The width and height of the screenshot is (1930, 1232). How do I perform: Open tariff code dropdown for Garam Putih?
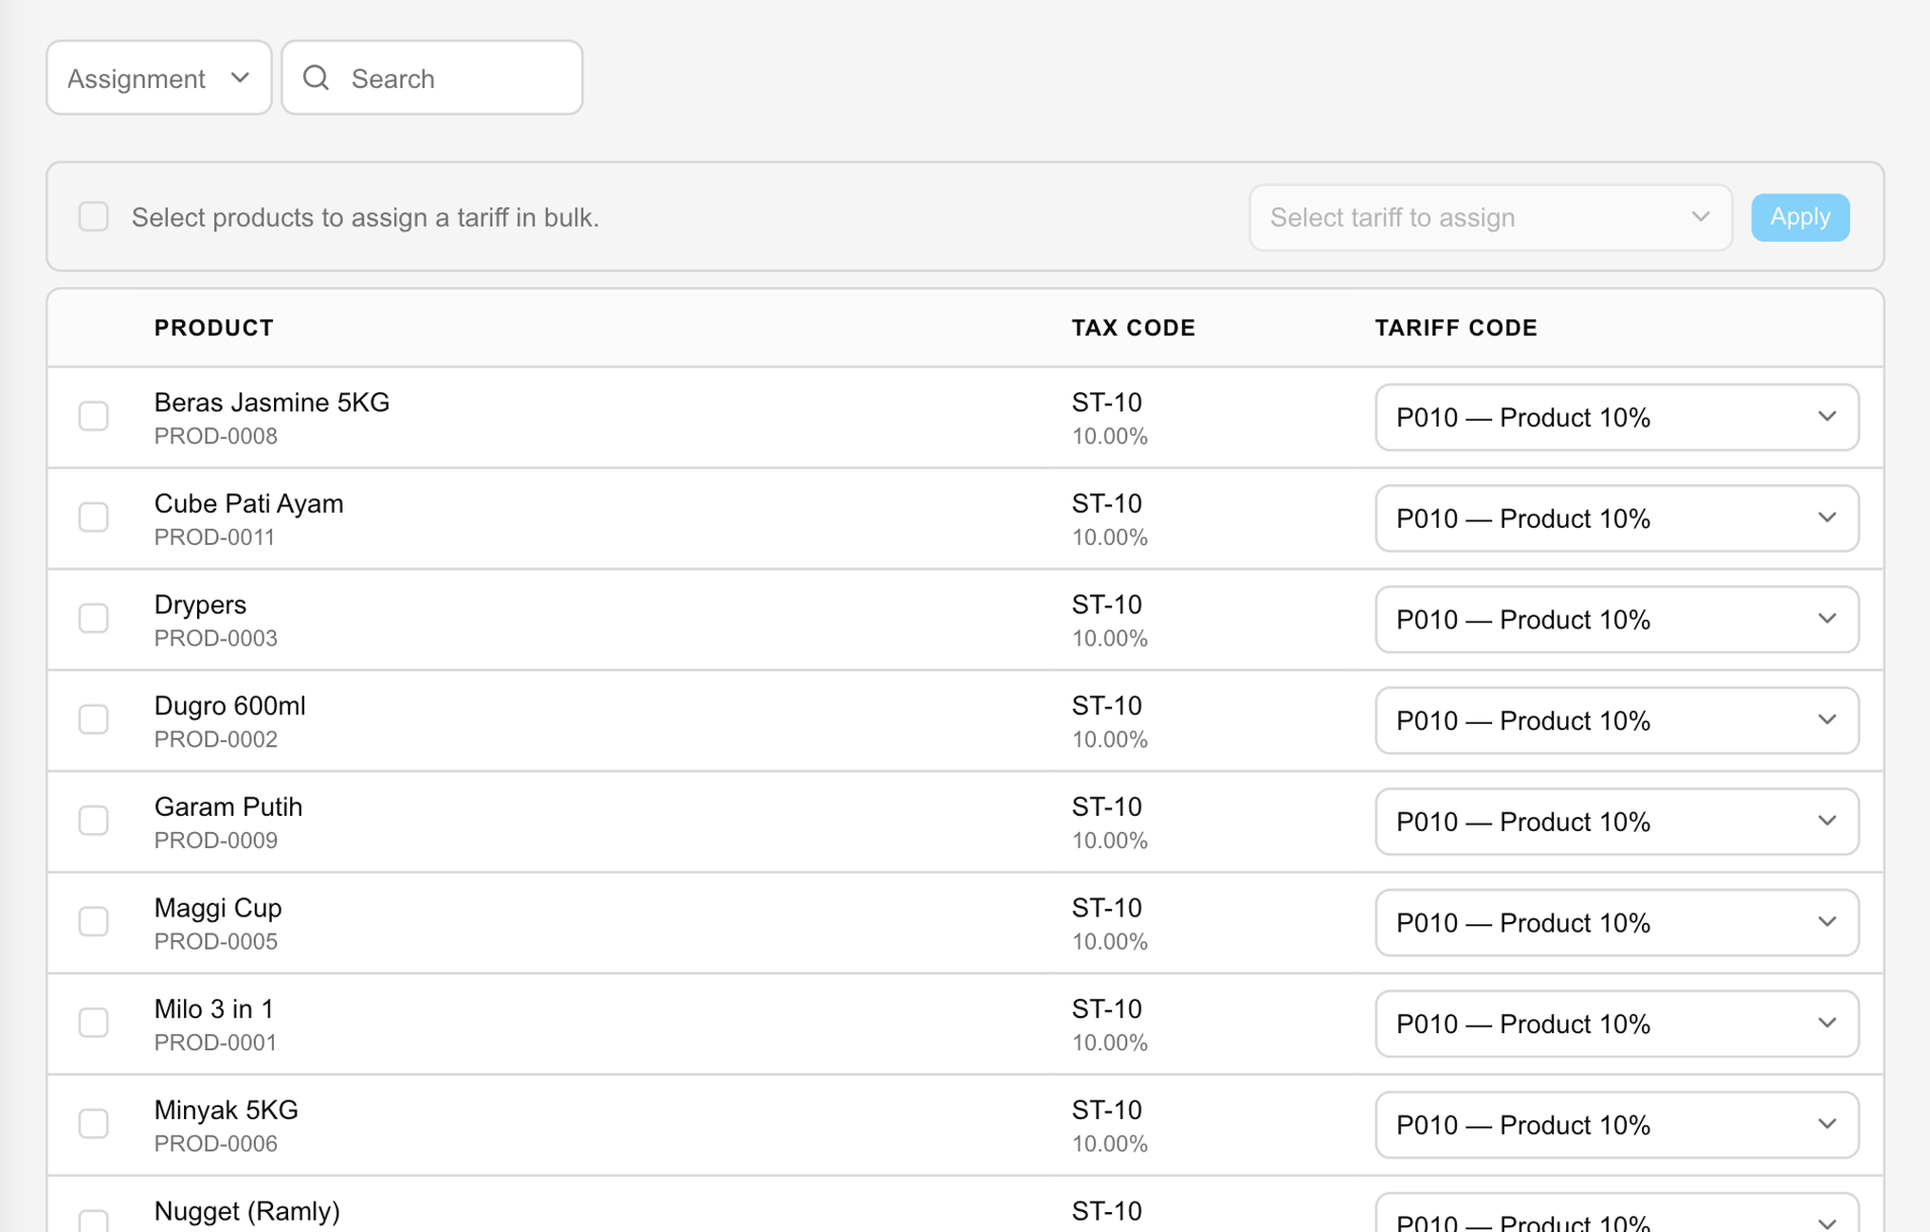pos(1616,822)
